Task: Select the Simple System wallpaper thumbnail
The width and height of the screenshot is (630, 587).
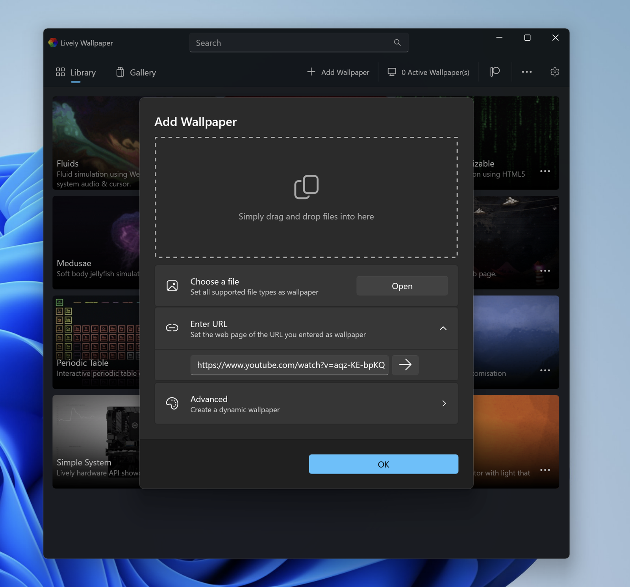Action: point(96,442)
